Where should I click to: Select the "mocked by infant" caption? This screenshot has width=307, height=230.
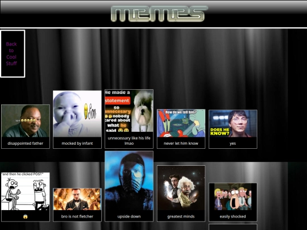click(x=77, y=143)
